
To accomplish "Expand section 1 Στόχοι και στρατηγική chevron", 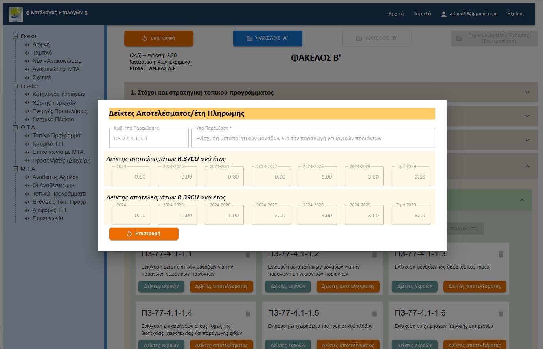I will click(527, 92).
